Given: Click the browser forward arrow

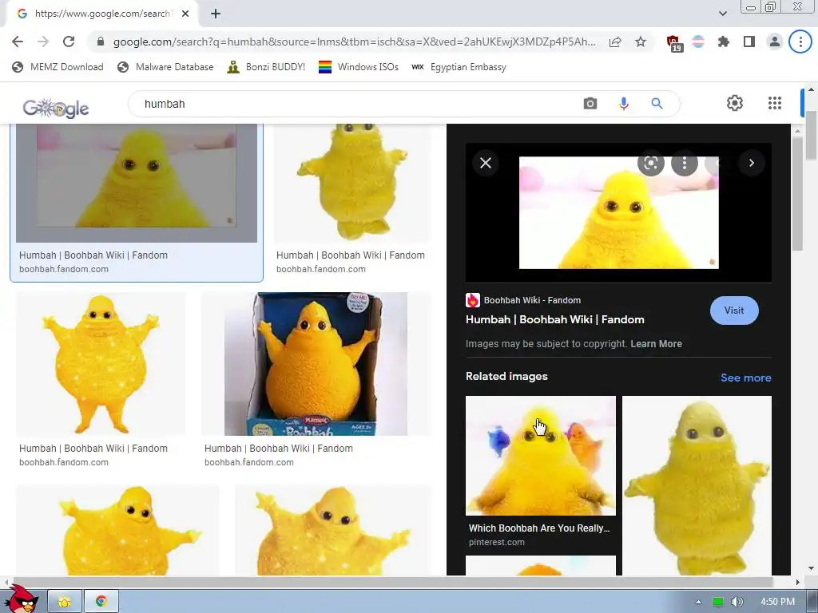Looking at the screenshot, I should pyautogui.click(x=43, y=42).
